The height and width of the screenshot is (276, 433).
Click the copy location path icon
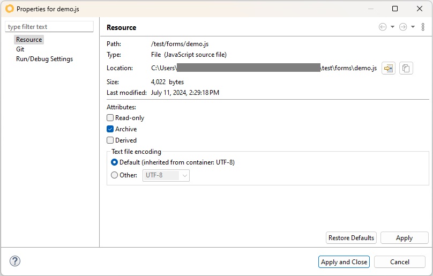tap(406, 68)
